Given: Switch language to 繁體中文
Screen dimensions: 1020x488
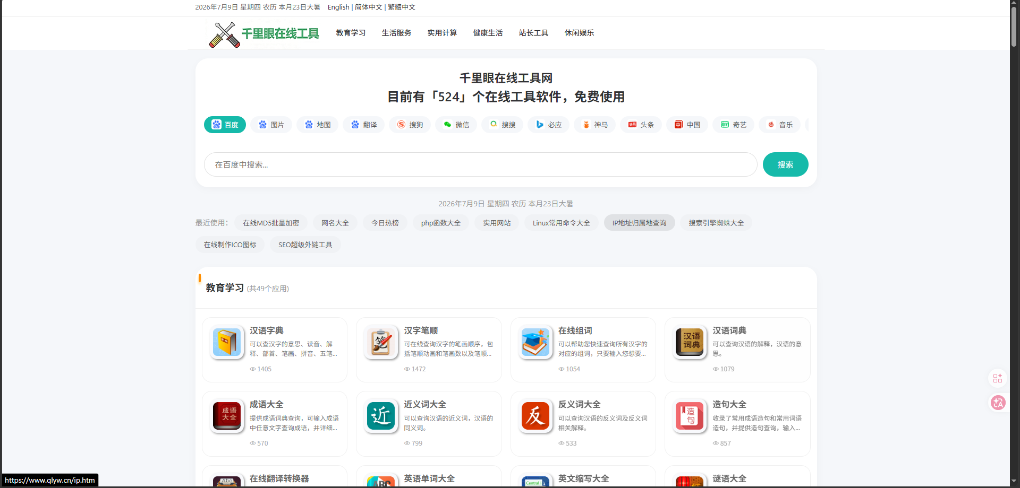Looking at the screenshot, I should (x=402, y=7).
